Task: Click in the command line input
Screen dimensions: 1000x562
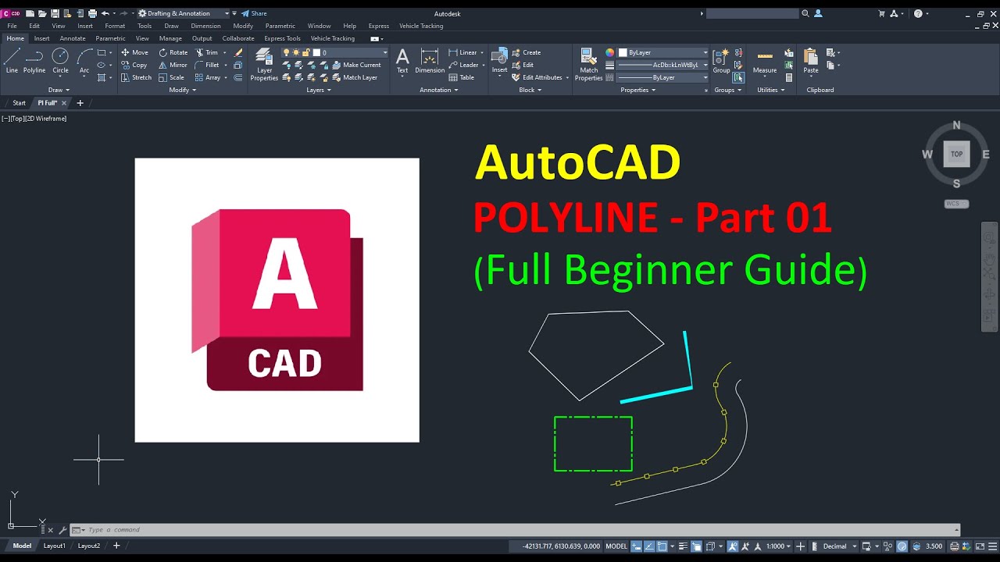Action: 516,530
